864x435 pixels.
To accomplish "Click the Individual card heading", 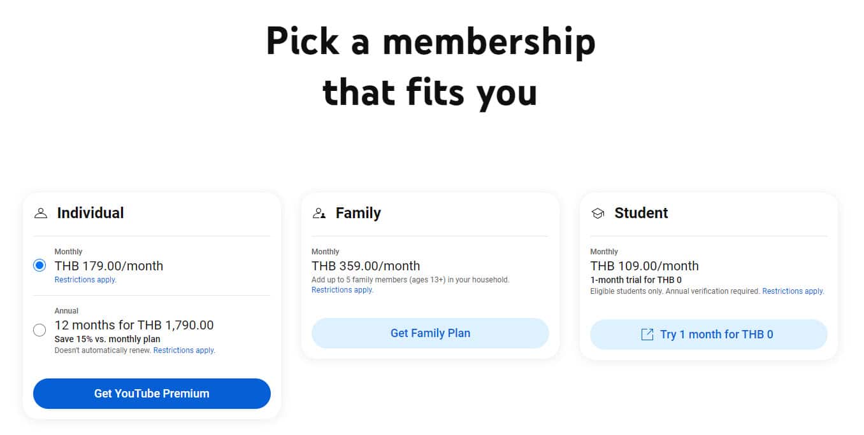I will pyautogui.click(x=90, y=213).
